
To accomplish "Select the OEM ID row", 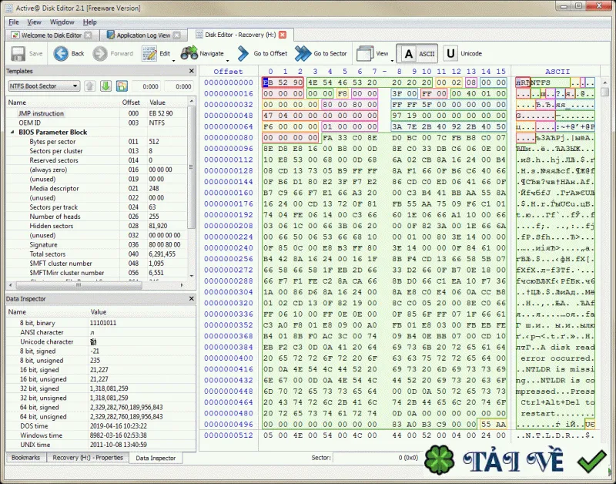I will (97, 123).
